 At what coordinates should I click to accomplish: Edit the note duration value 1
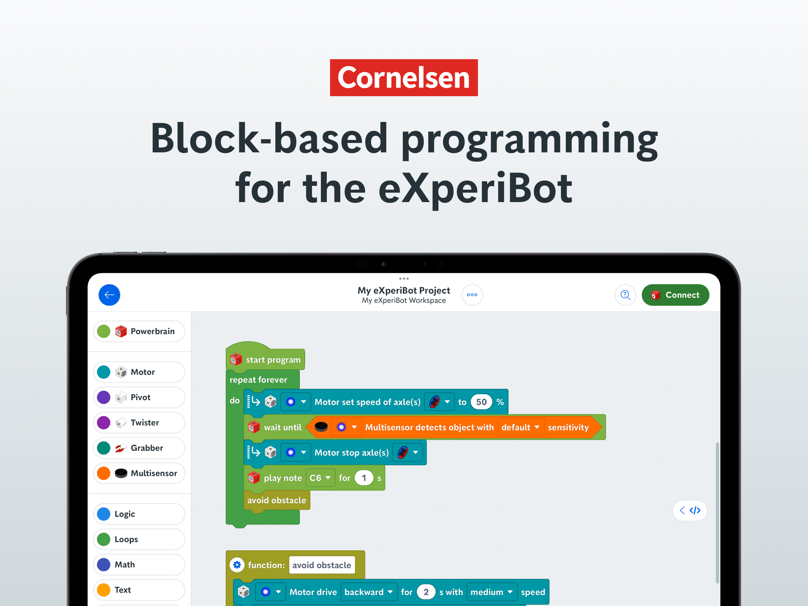(x=364, y=478)
